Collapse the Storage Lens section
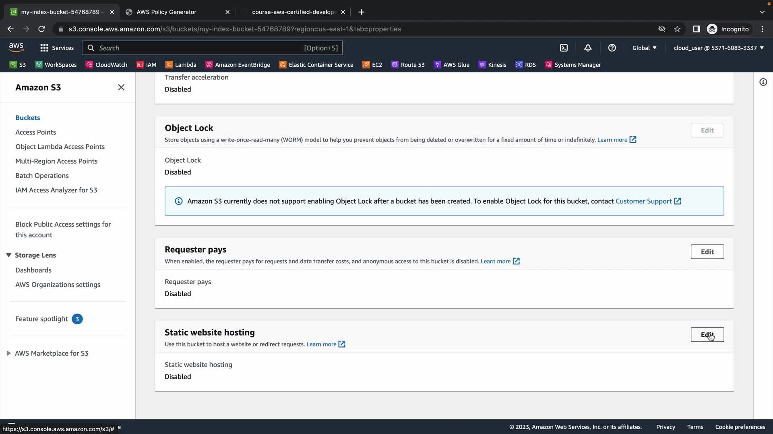The height and width of the screenshot is (434, 773). [x=8, y=255]
